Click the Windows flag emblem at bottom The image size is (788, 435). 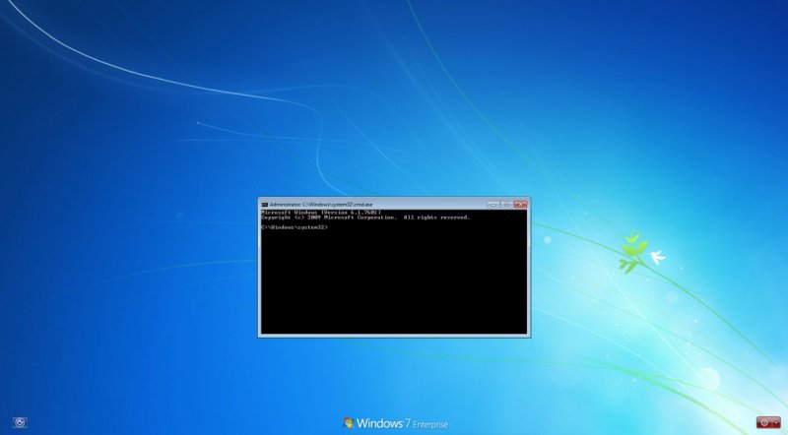[x=349, y=423]
